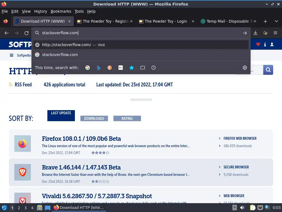282x212 pixels.
Task: Click the WEB BROWSER category link
Action: click(234, 196)
